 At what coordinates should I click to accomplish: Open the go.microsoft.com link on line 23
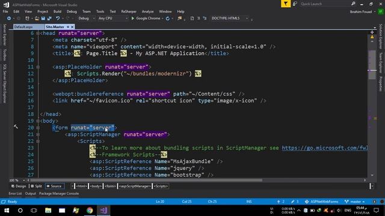(324, 148)
